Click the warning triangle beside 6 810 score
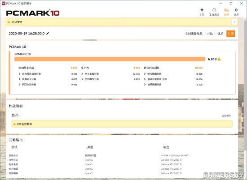This screenshot has width=247, height=180. click(219, 59)
